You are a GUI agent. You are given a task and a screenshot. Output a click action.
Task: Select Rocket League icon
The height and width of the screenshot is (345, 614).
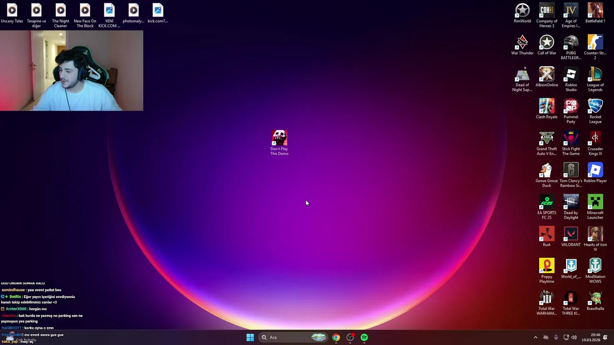595,111
